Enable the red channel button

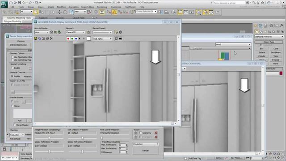(68, 39)
